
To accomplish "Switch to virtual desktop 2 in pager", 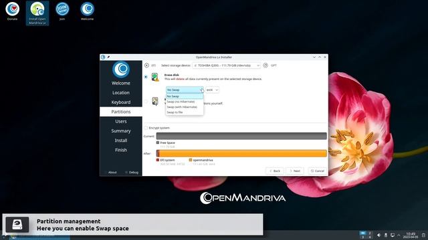I will pos(370,233).
